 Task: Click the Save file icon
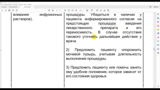click(x=2, y=10)
